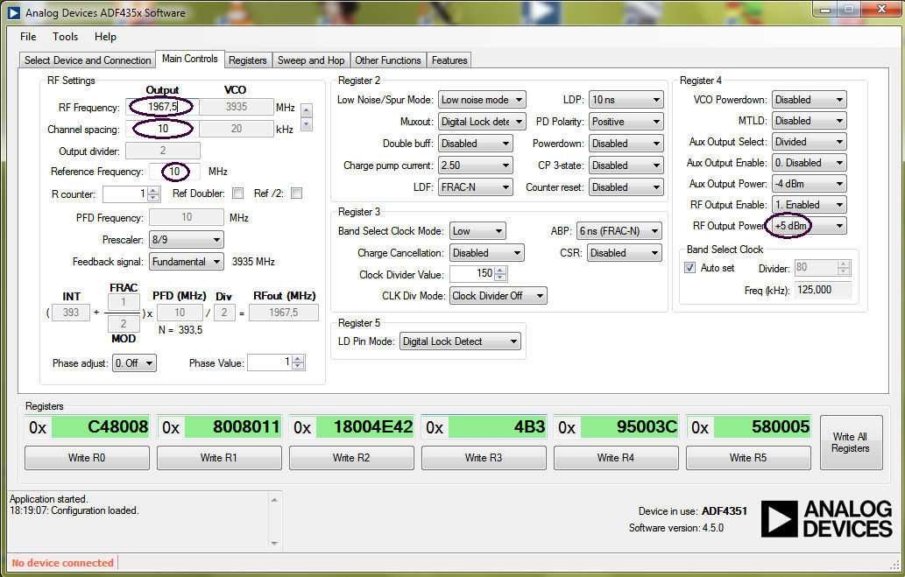The width and height of the screenshot is (905, 577).
Task: Open the Charge pump current dropdown
Action: tap(475, 165)
